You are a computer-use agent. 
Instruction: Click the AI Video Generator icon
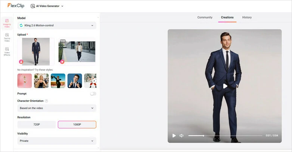(32, 6)
